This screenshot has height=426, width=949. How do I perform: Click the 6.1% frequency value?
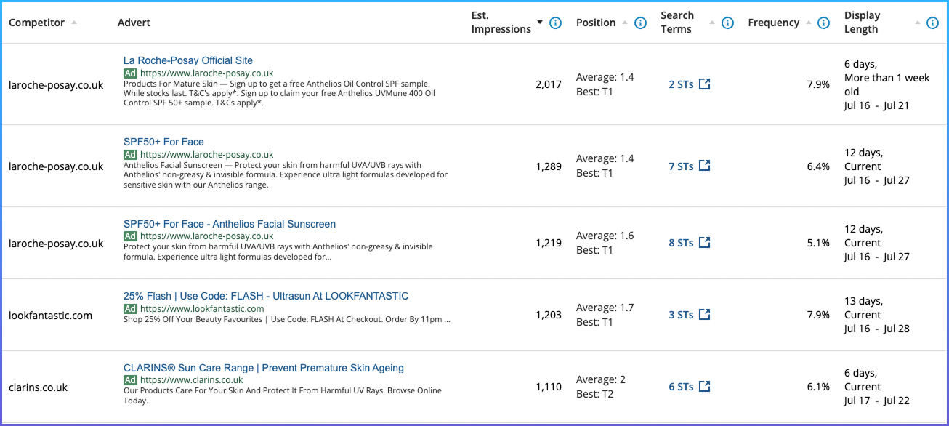818,387
